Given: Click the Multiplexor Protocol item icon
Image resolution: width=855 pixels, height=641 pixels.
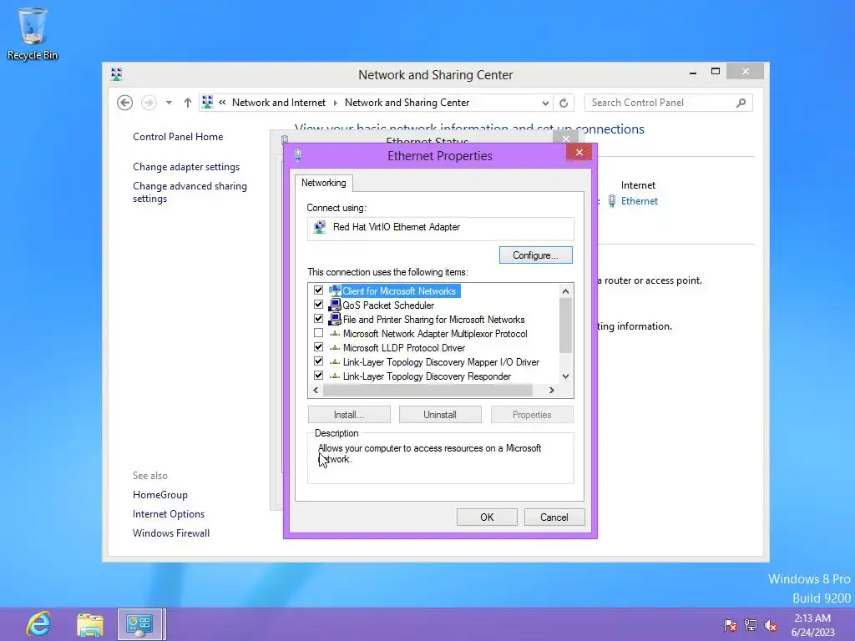Looking at the screenshot, I should 335,334.
